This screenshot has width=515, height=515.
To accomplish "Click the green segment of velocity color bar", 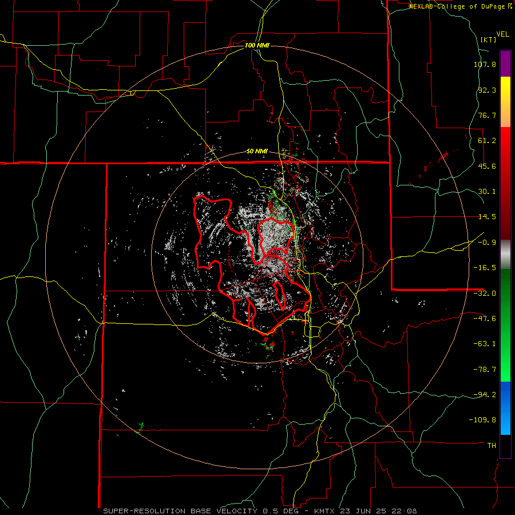I will click(x=505, y=325).
